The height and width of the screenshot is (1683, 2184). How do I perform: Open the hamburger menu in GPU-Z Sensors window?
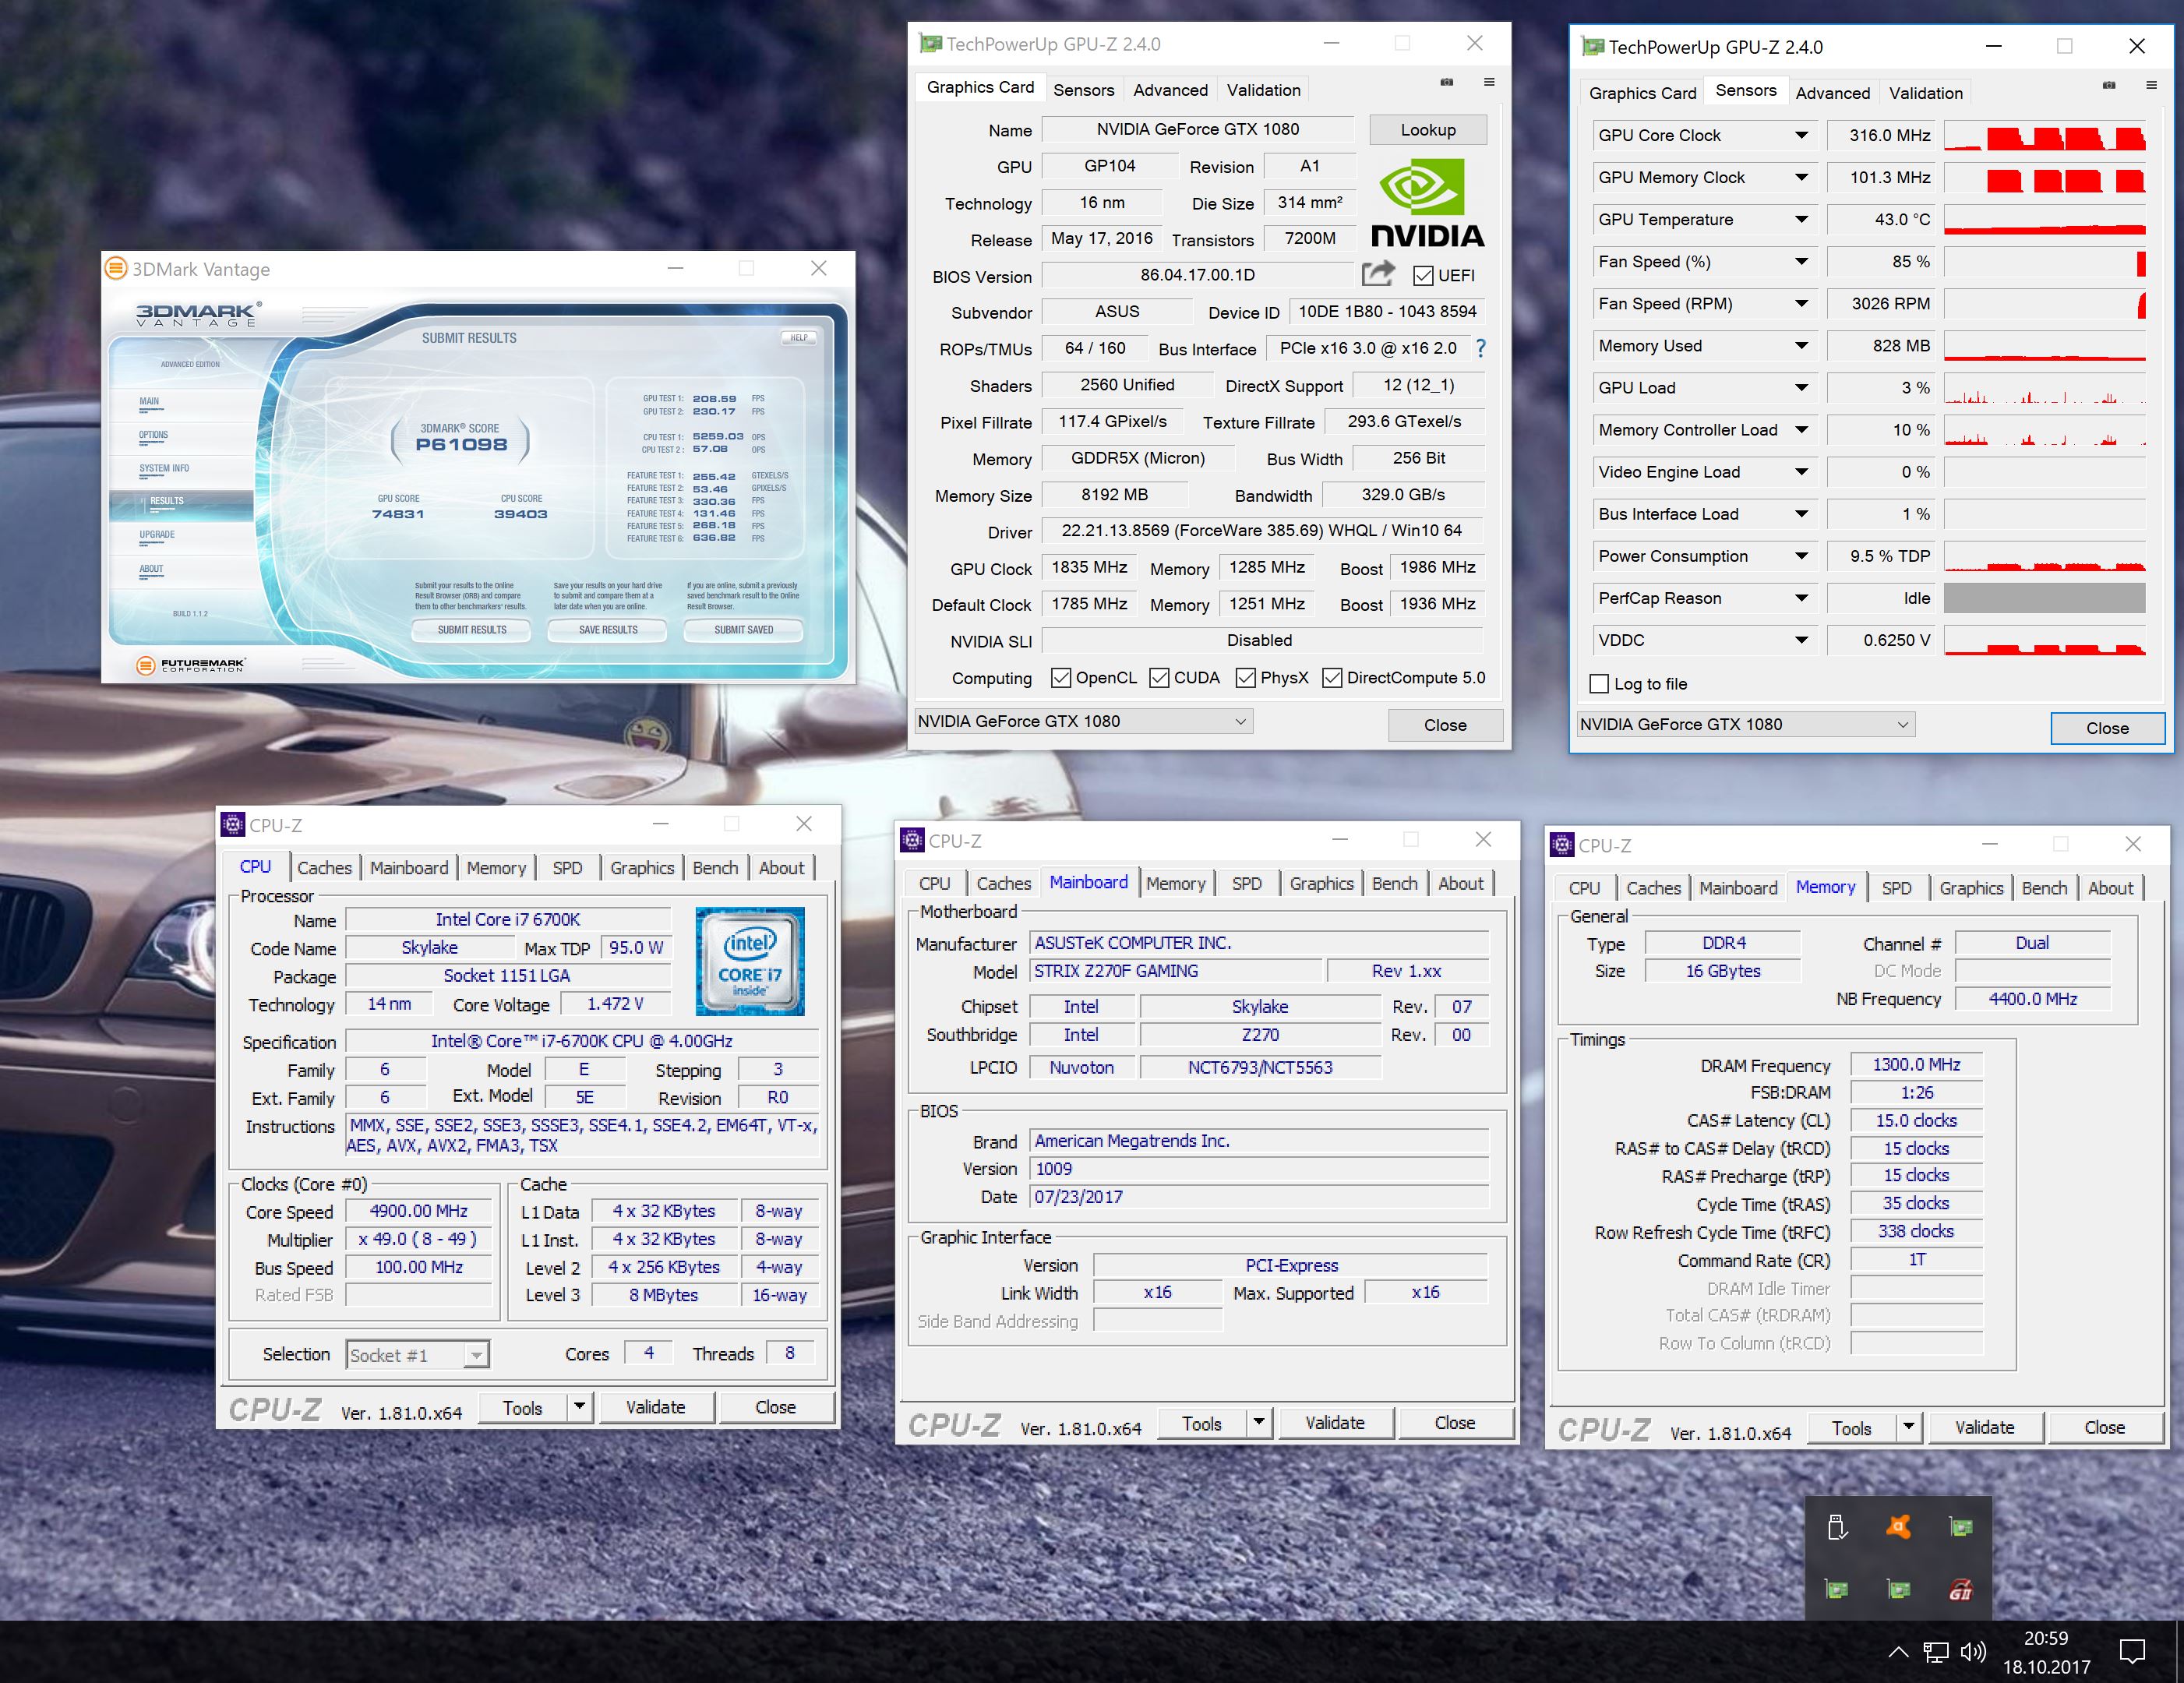(x=2151, y=86)
